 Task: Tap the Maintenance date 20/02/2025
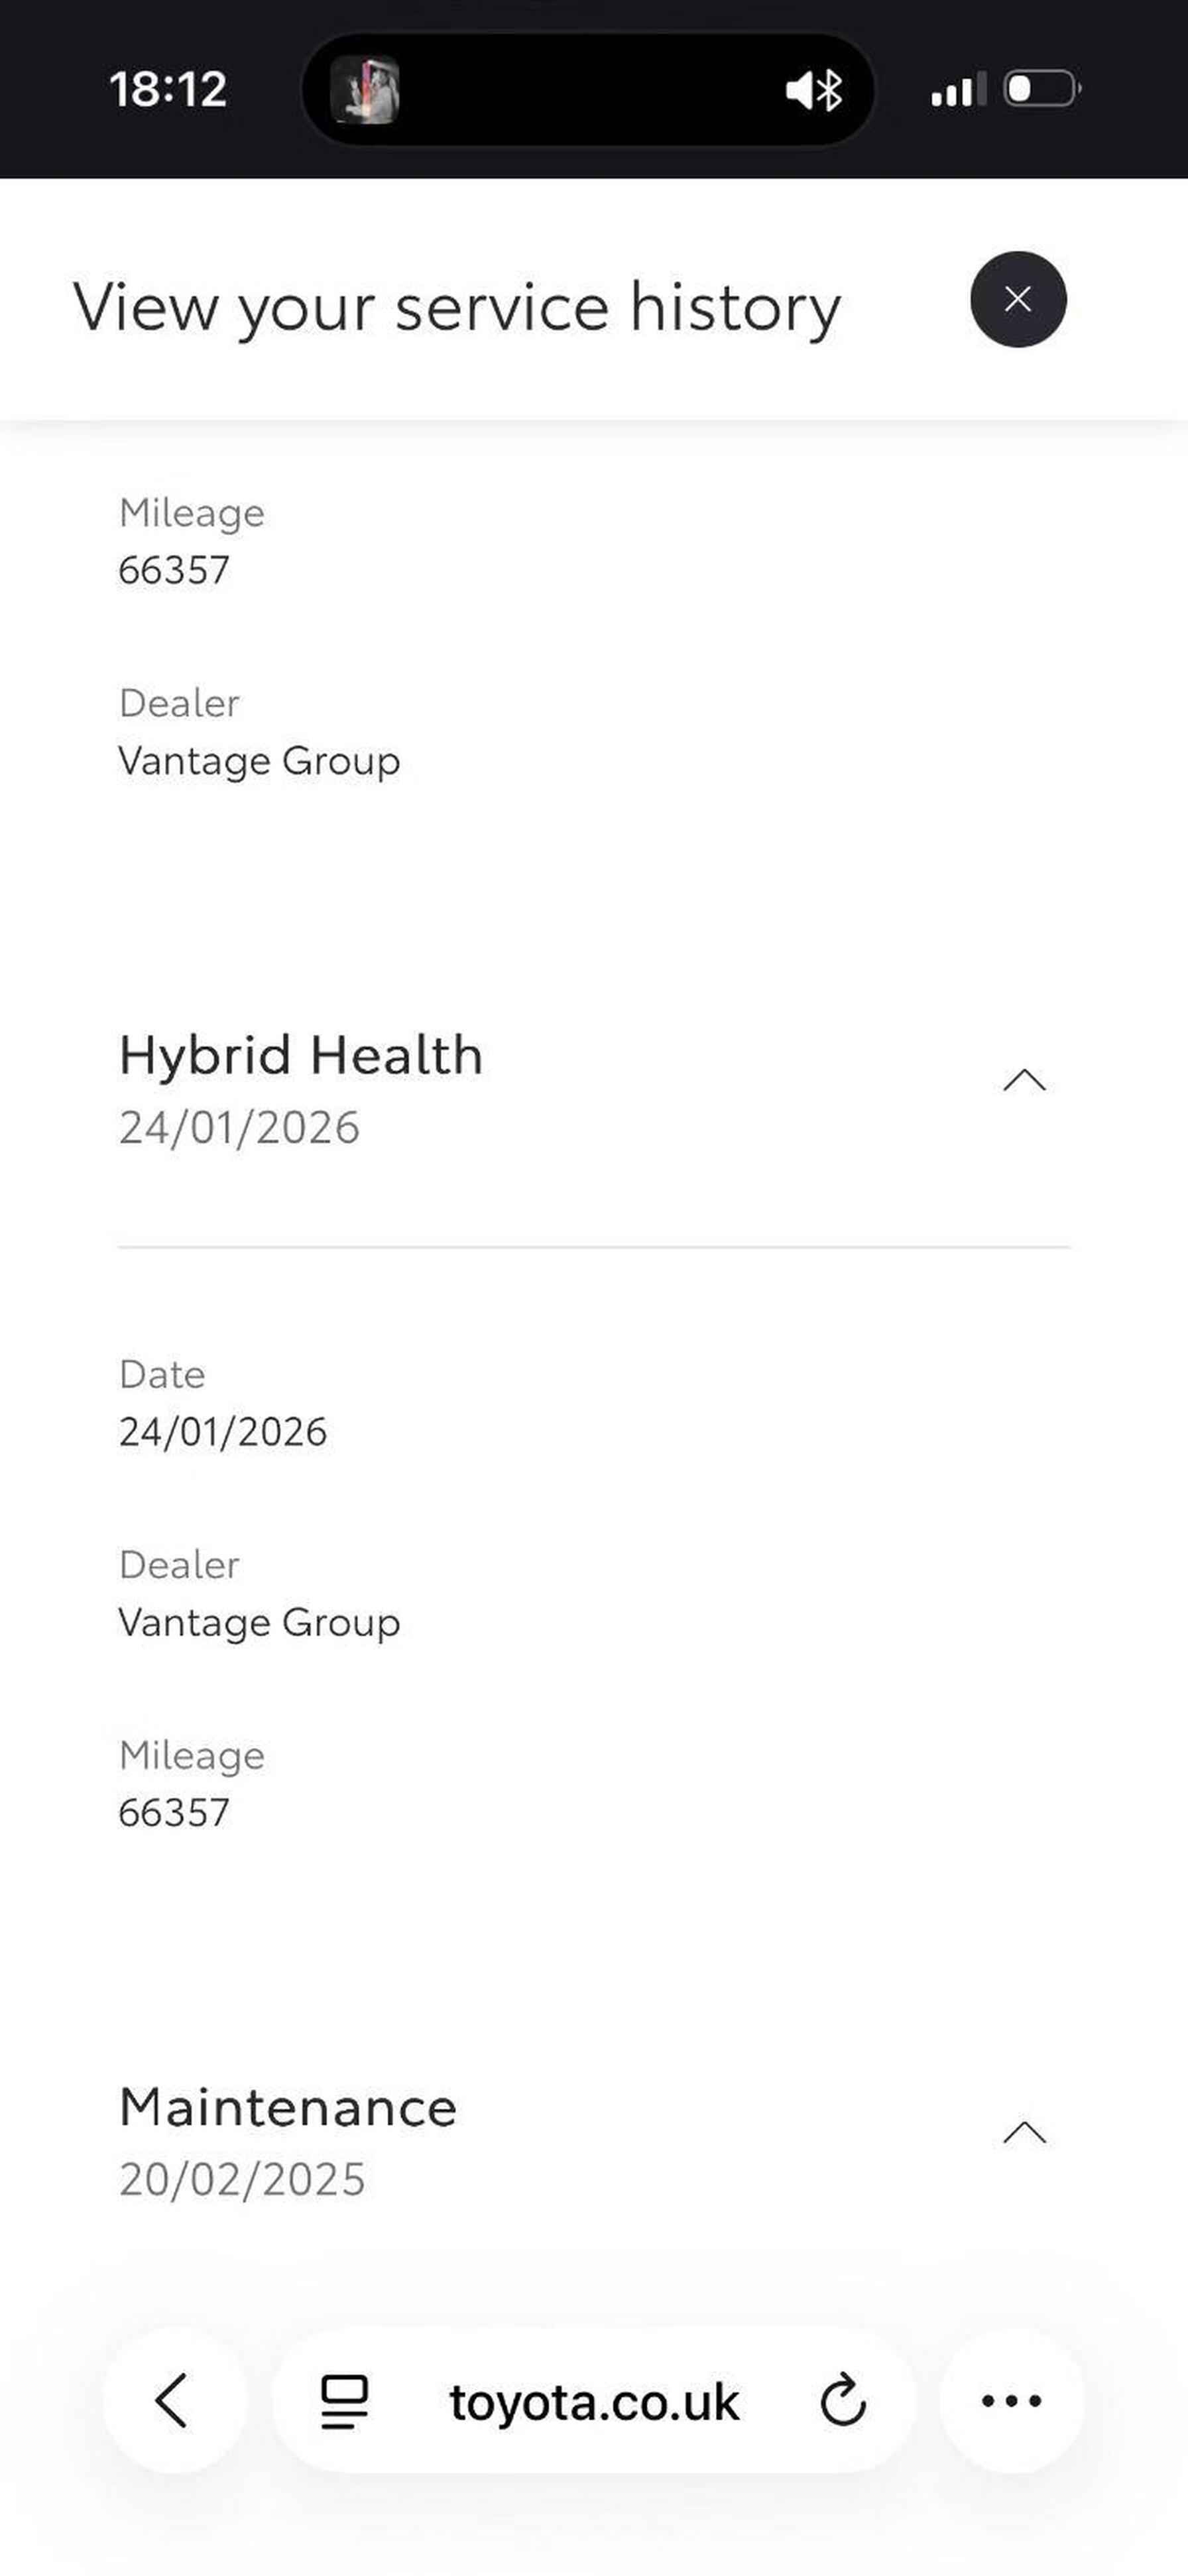[x=242, y=2179]
